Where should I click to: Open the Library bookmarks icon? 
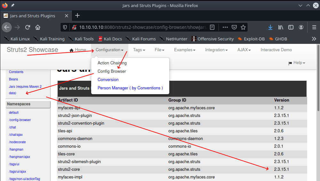[281, 27]
